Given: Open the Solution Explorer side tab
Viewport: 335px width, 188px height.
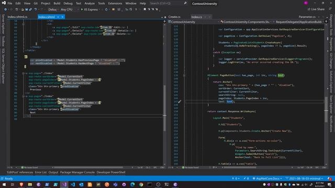Looking at the screenshot, I should [x=331, y=81].
